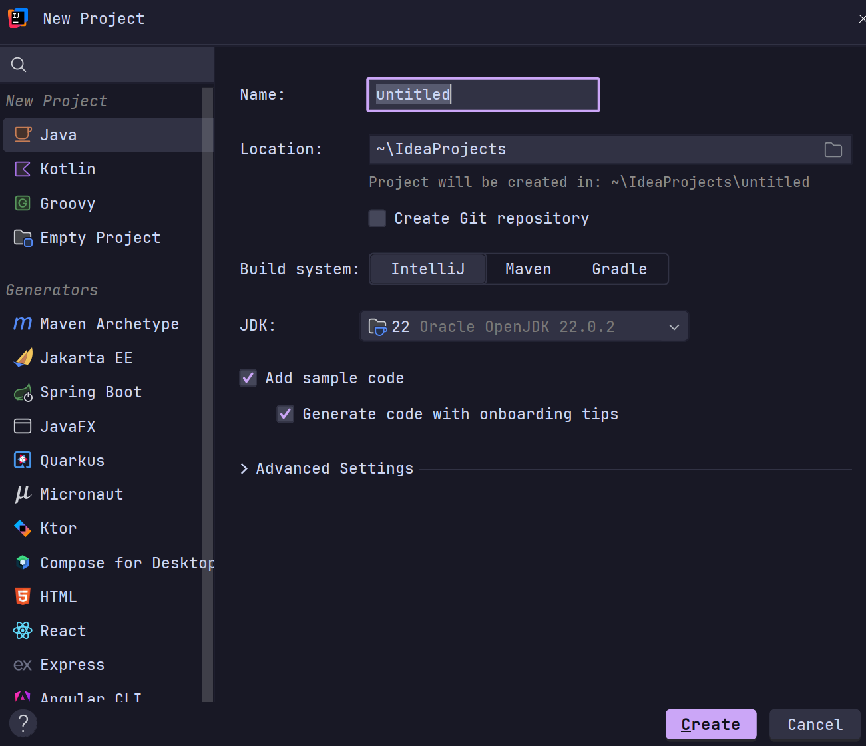Screen dimensions: 866x746
Task: Select the Compose for Desktop icon
Action: (23, 562)
